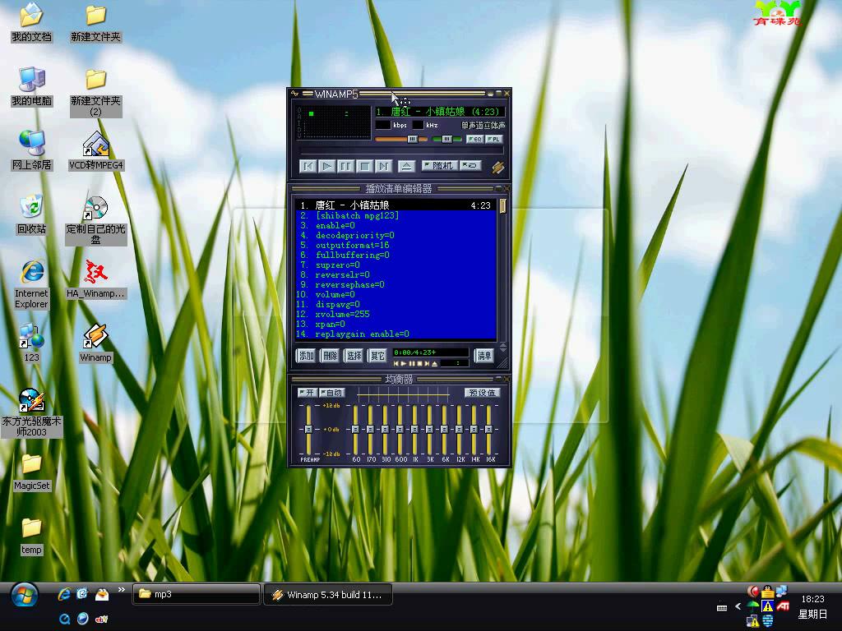The height and width of the screenshot is (631, 842).
Task: Click the Start orb on the taskbar
Action: coord(24,596)
